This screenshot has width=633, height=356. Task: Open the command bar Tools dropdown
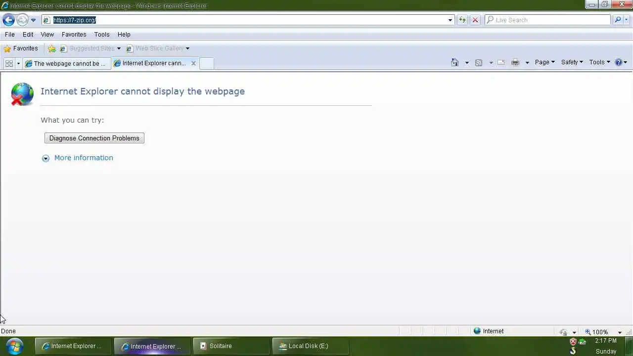click(599, 62)
